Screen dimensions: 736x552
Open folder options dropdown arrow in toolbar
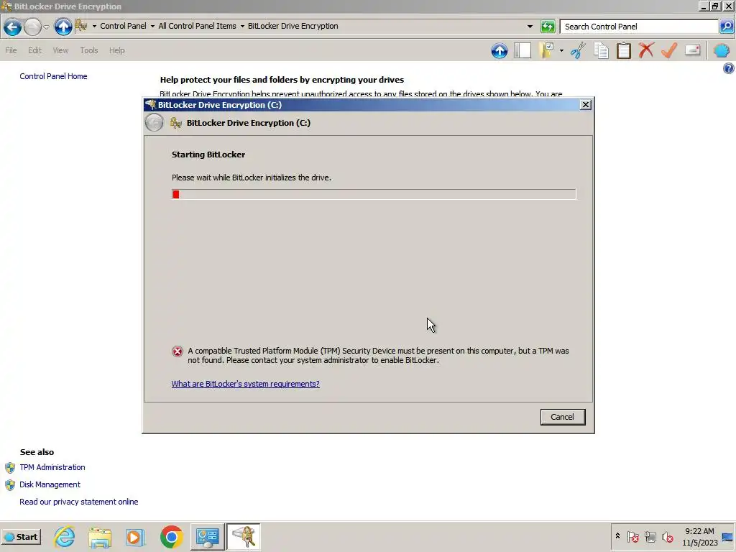pos(561,51)
